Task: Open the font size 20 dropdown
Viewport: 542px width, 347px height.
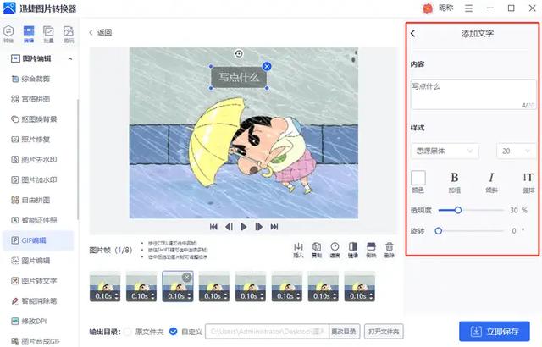Action: [x=516, y=151]
